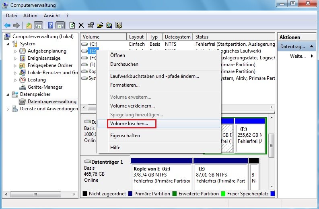Click the Explore magnifier toolbar icon
The image size is (319, 209).
[x=109, y=25]
